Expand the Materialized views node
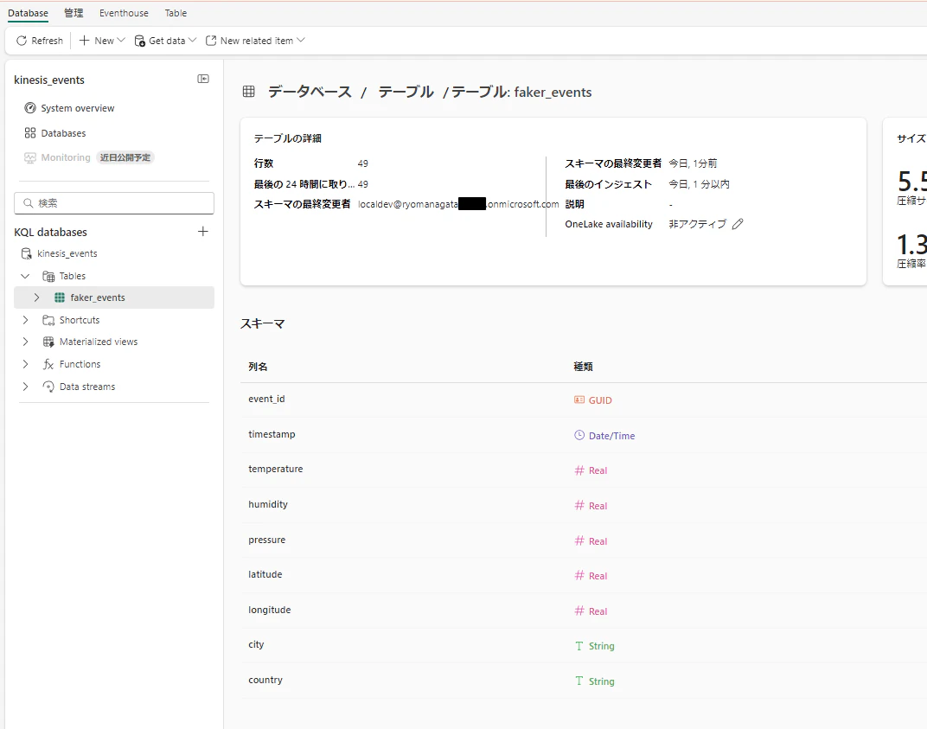The image size is (927, 729). pyautogui.click(x=25, y=342)
